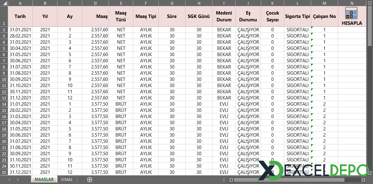Select column A header

point(20,3)
